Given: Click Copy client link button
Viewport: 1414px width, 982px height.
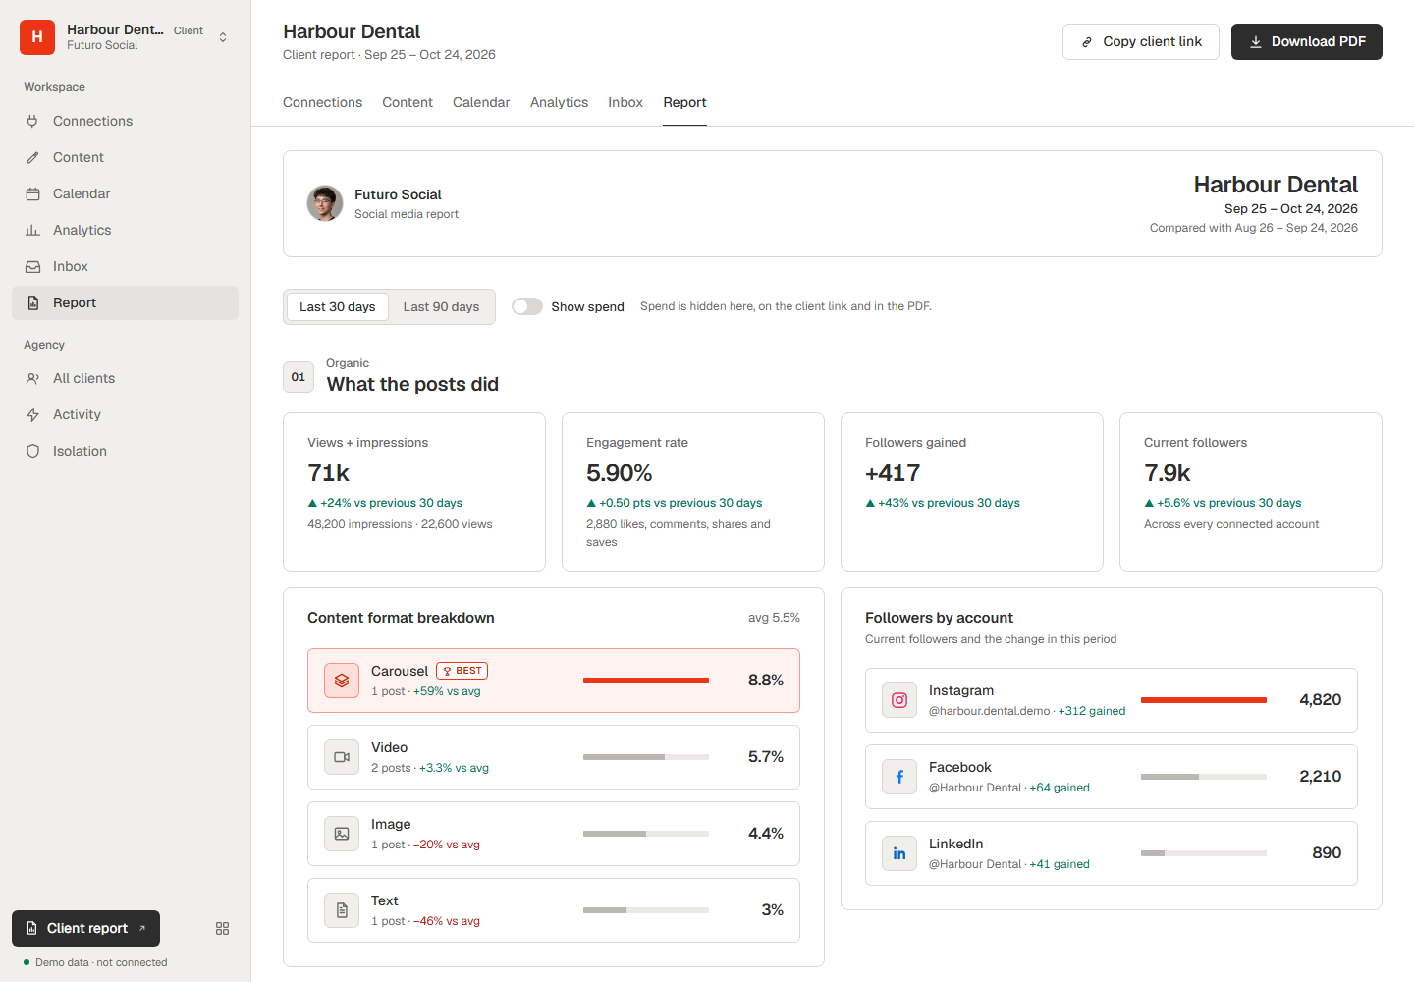Looking at the screenshot, I should [x=1141, y=41].
